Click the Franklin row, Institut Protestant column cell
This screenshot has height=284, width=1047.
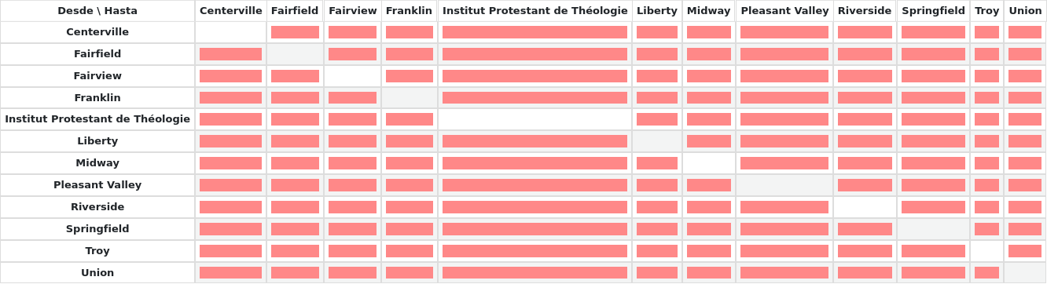[x=535, y=98]
